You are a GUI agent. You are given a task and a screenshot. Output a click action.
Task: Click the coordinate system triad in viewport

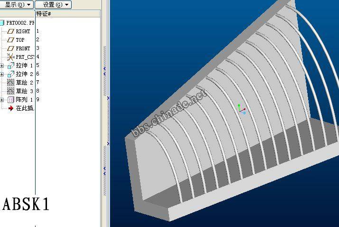pos(242,109)
